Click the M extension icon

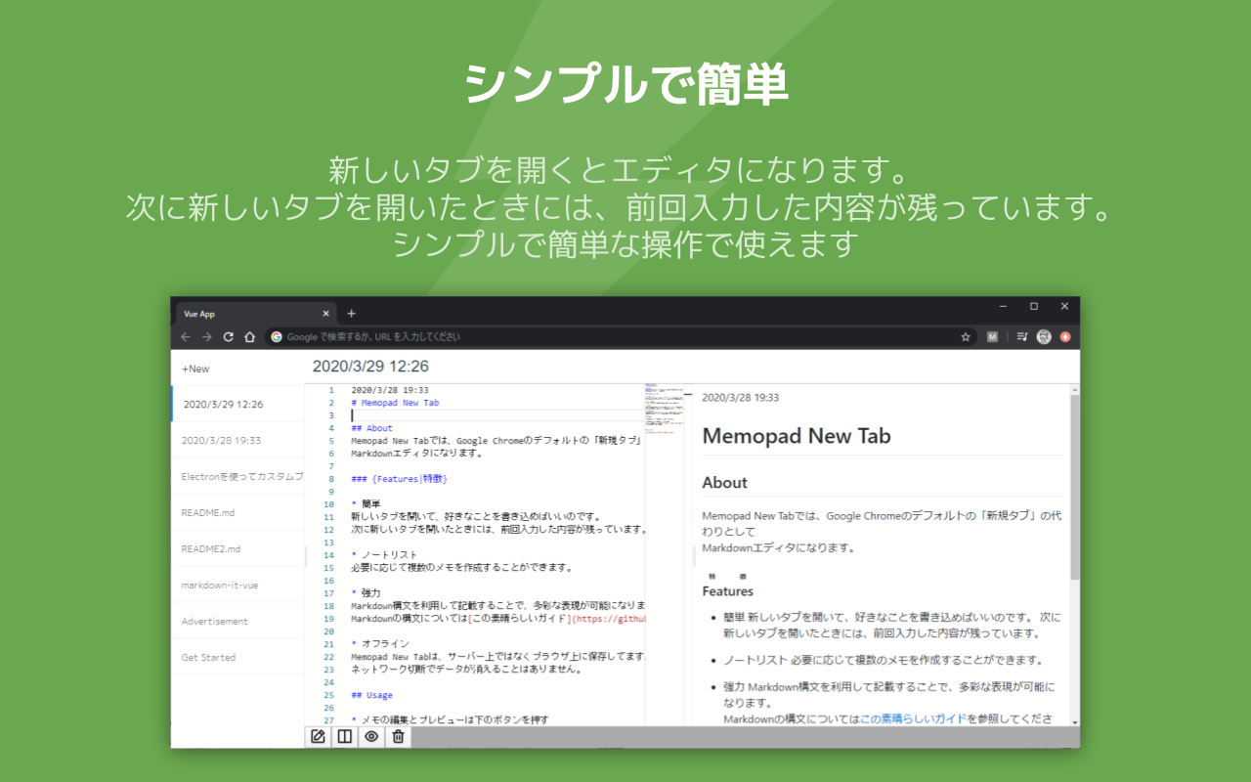[992, 336]
